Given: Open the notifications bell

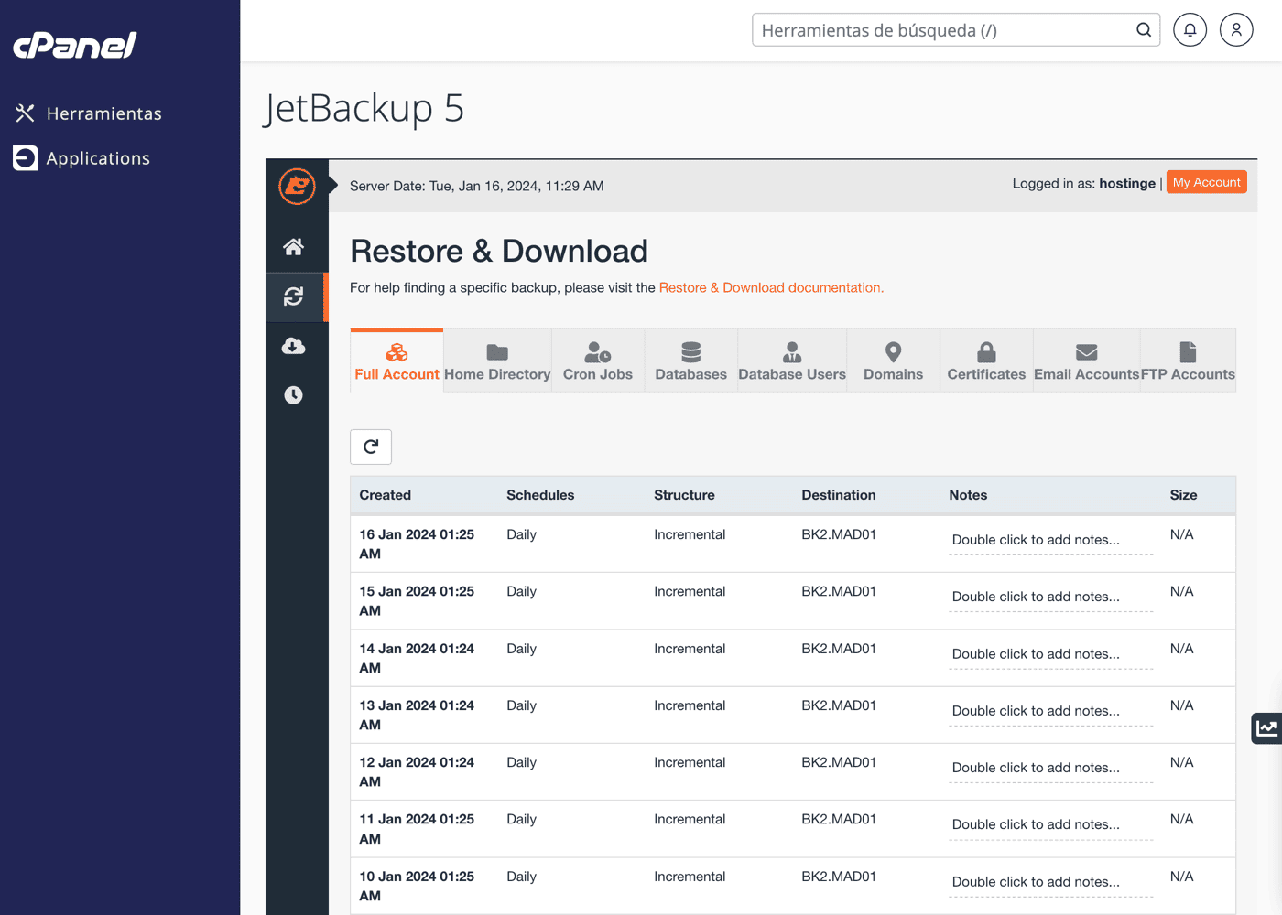Looking at the screenshot, I should click(1190, 29).
